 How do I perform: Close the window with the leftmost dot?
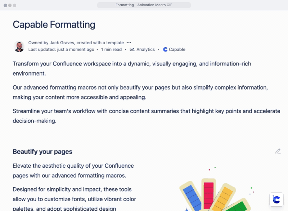point(5,5)
